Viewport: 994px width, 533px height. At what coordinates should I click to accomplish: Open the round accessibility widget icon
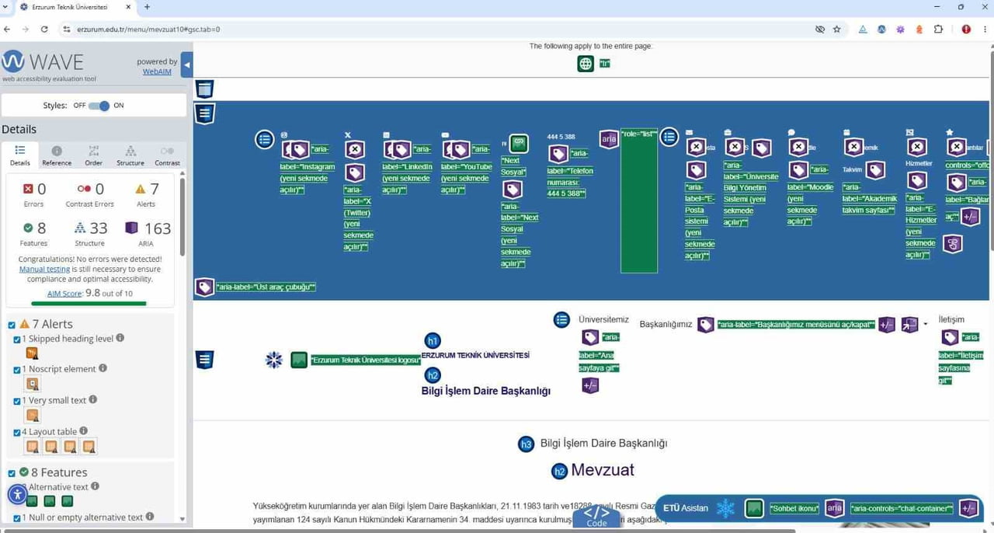(17, 494)
